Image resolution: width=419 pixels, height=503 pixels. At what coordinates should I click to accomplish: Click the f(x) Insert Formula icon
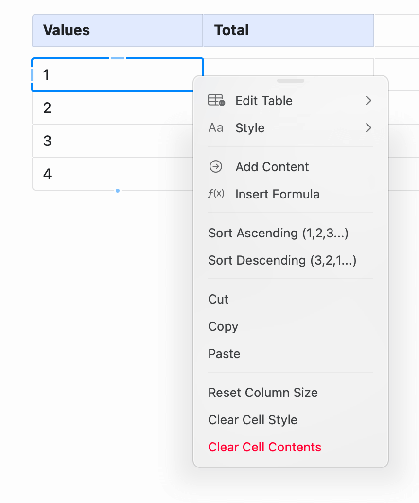(216, 194)
